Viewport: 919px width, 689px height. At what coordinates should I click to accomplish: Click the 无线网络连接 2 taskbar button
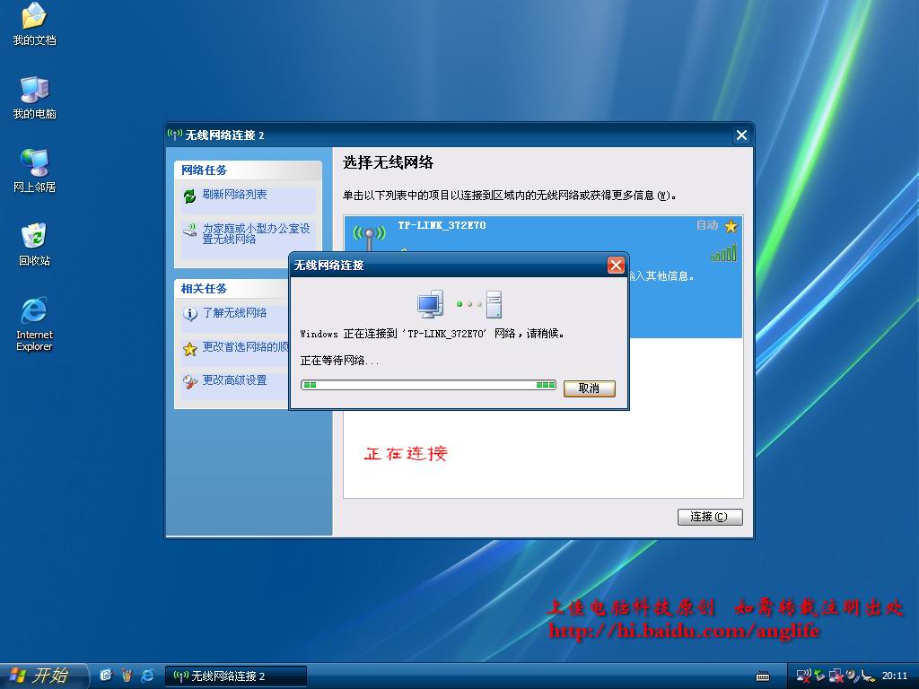[236, 676]
